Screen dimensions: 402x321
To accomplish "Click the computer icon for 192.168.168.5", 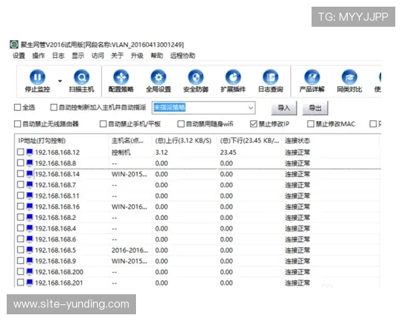I will coord(29,250).
